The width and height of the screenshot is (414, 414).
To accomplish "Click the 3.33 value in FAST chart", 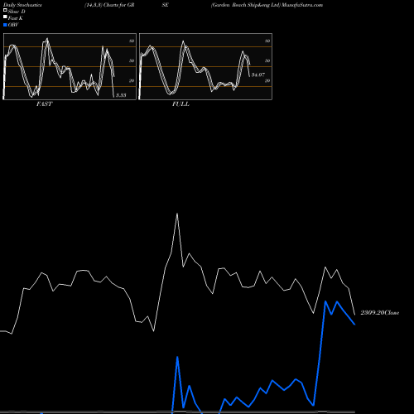I will point(121,95).
